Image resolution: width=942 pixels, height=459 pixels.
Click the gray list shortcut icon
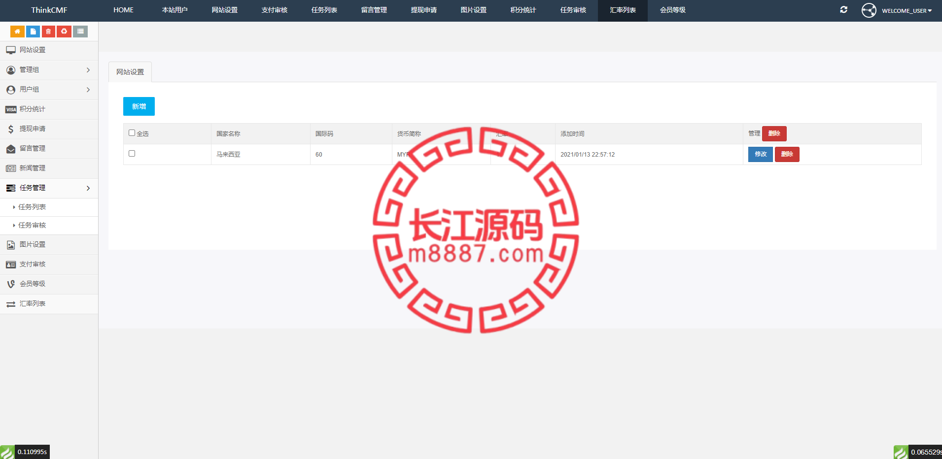pyautogui.click(x=80, y=32)
